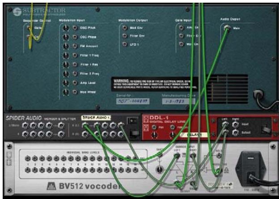This screenshot has width=279, height=199.
Task: Click the Subtractor logo at top left
Action: pyautogui.click(x=39, y=12)
